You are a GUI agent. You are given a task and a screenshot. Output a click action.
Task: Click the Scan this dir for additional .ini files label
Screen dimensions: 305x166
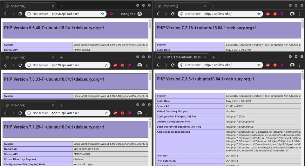179,127
